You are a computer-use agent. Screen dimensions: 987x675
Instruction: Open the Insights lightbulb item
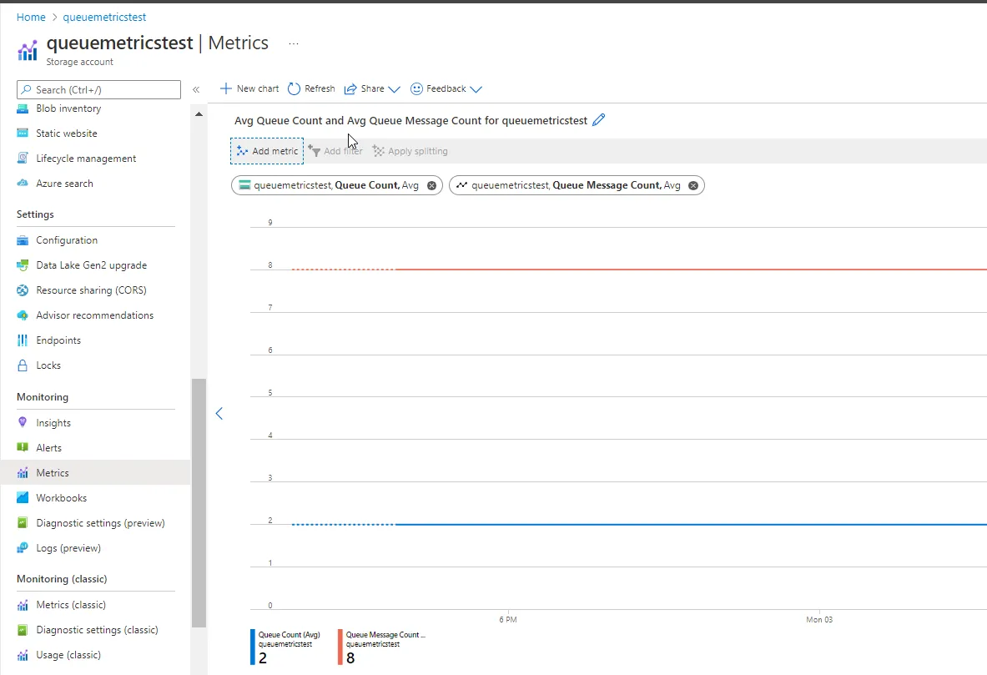click(x=23, y=422)
